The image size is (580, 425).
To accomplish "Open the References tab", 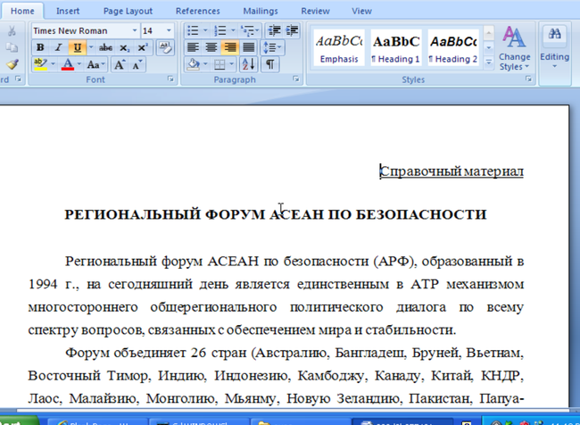I will [198, 11].
